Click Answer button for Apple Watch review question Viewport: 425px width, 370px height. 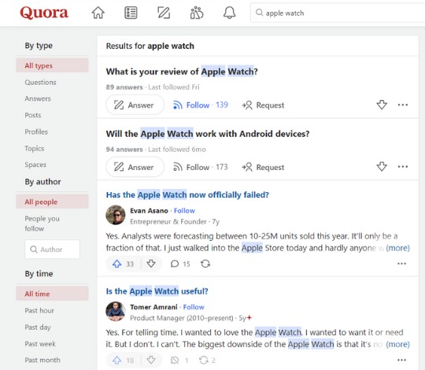135,105
